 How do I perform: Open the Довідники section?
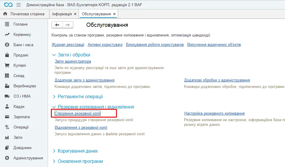tap(22, 148)
